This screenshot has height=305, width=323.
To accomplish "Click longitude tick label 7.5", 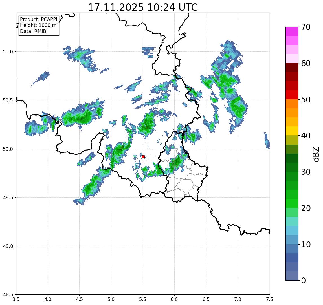I will click(x=270, y=299).
